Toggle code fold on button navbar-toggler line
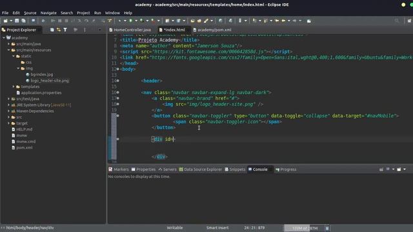Image resolution: width=413 pixels, height=232 pixels. [117, 115]
